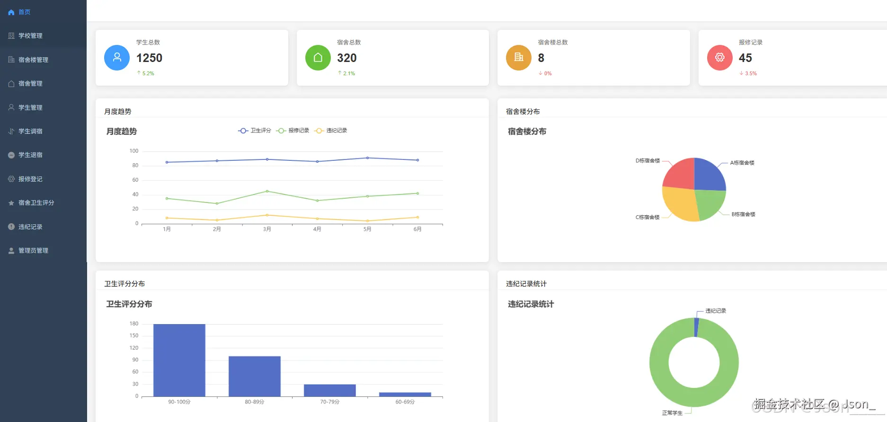Click the green dormitory total house icon
The image size is (887, 422).
pyautogui.click(x=318, y=58)
